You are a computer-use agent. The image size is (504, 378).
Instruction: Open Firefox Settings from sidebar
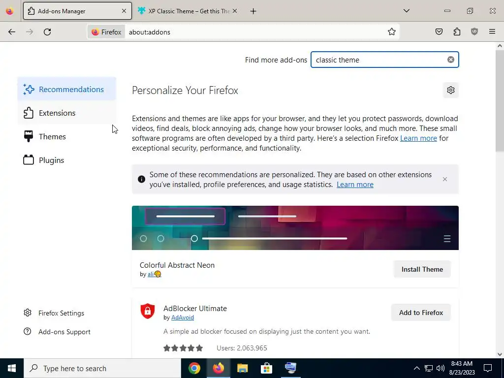tap(54, 313)
